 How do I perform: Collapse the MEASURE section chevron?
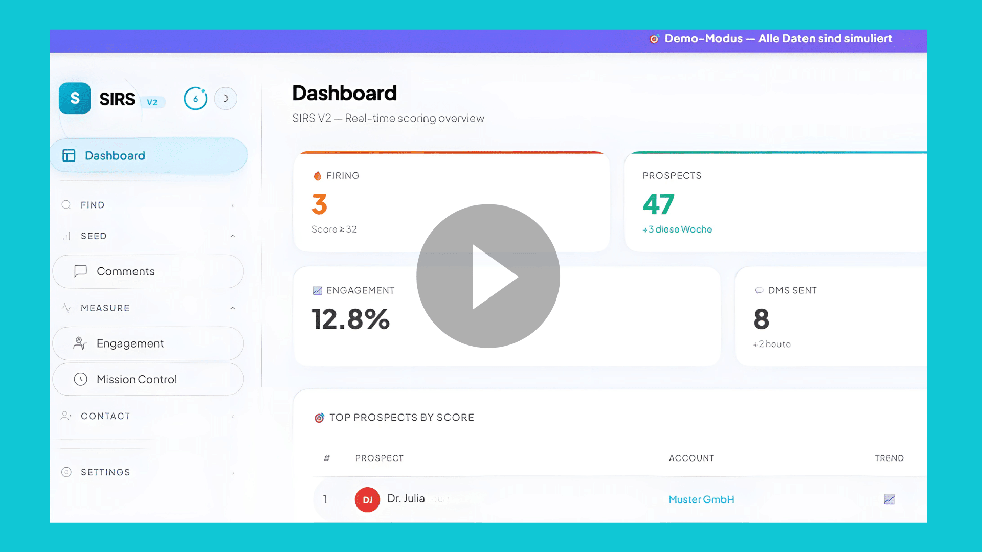[233, 308]
